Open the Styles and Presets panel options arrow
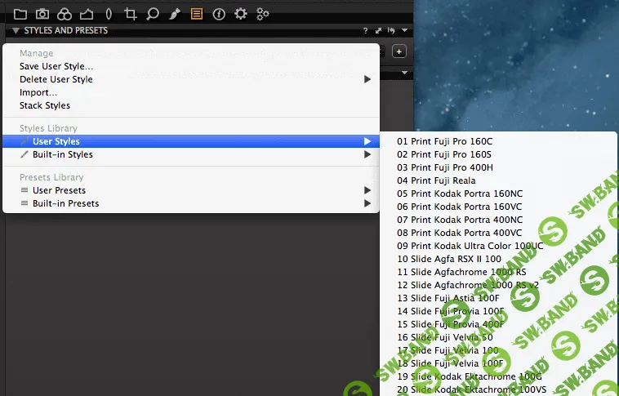619x396 pixels. coord(404,31)
